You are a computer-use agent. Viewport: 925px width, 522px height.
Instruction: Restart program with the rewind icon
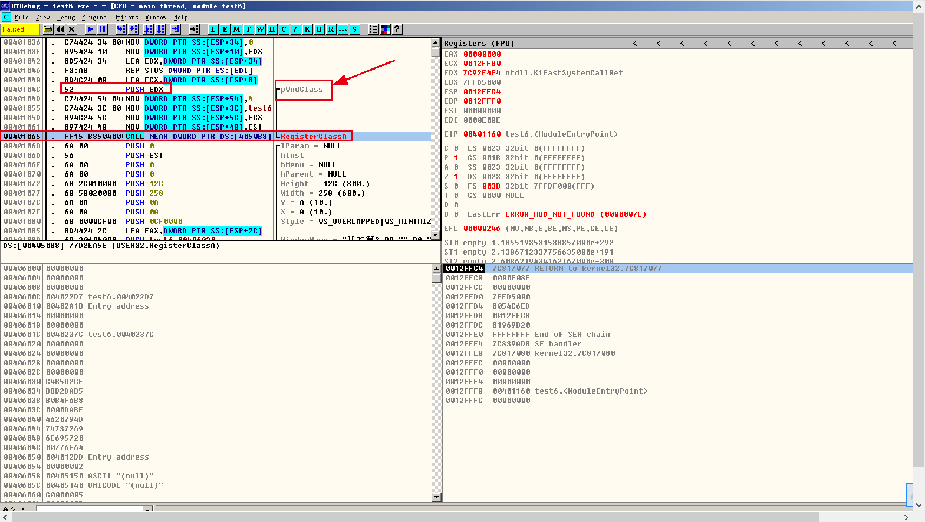pyautogui.click(x=60, y=29)
